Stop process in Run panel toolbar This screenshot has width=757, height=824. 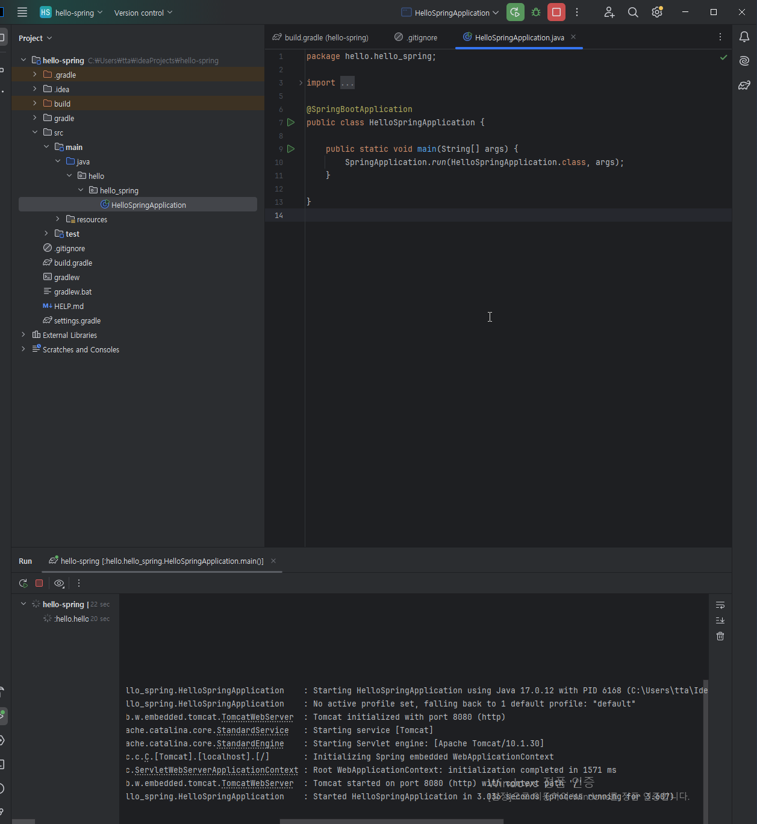(39, 583)
